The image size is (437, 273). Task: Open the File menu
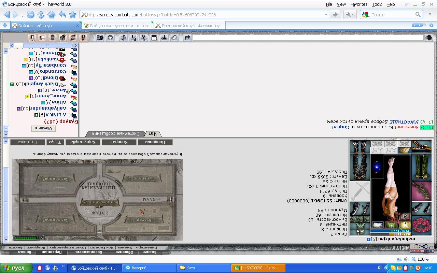pos(329,4)
